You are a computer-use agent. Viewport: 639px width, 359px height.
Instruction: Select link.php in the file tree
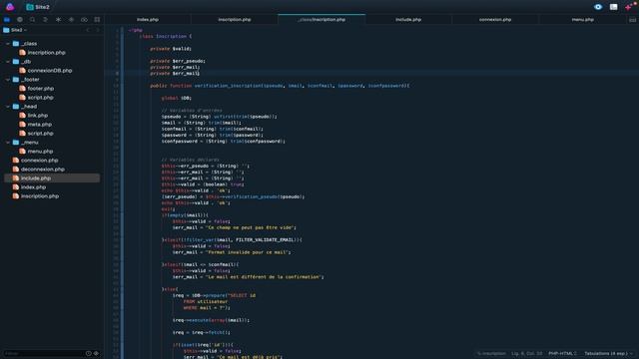(38, 116)
